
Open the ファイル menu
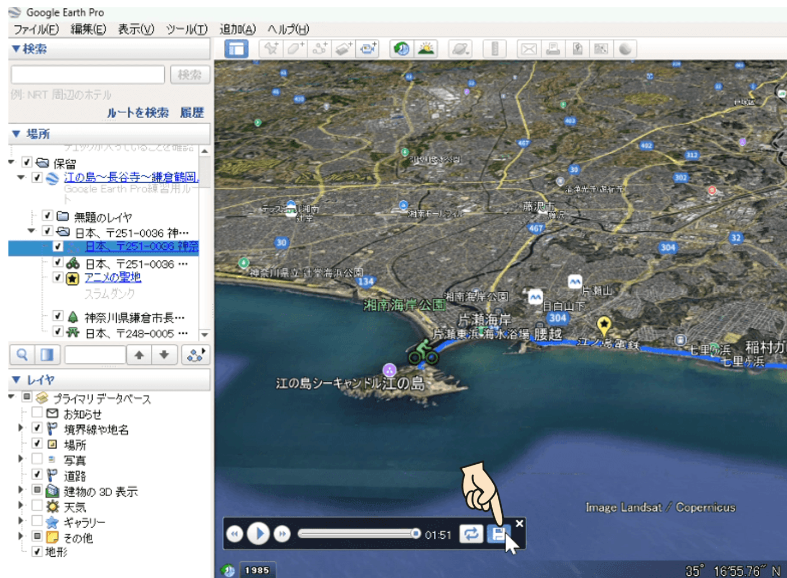pyautogui.click(x=35, y=29)
